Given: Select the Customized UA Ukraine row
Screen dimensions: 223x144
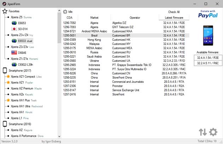Looking at the screenshot, I should [125, 61].
